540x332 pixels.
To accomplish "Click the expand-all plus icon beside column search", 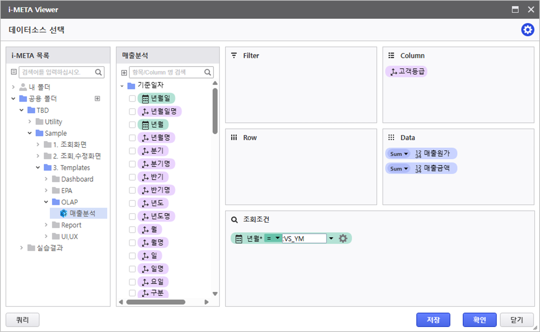I will (124, 72).
